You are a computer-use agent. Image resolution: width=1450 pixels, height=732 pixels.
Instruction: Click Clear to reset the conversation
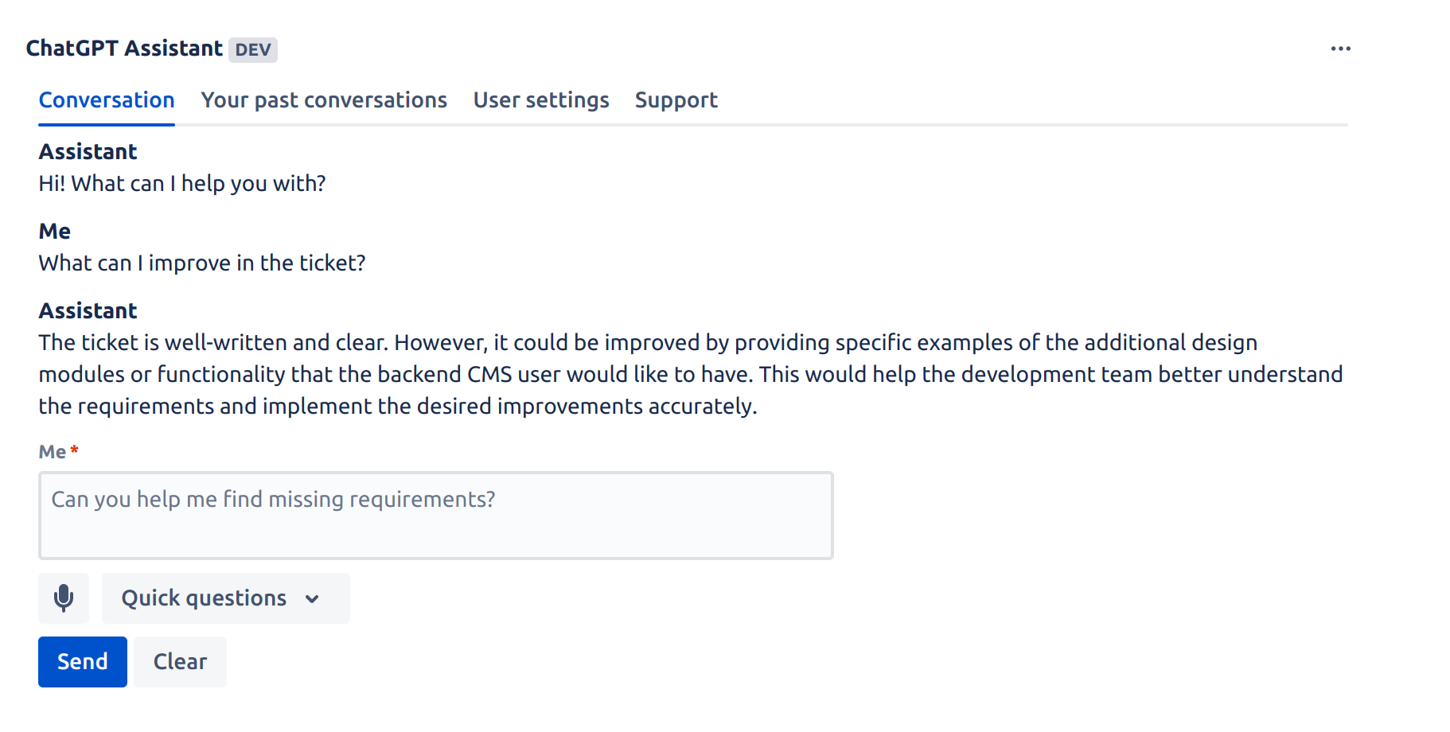[x=180, y=661]
